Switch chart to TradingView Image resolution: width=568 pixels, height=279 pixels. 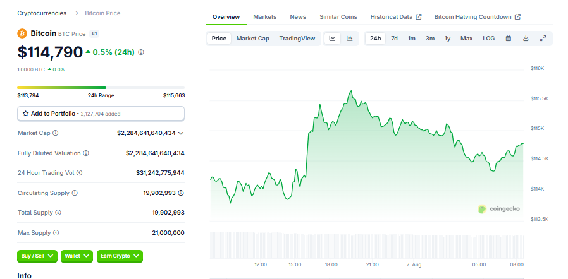click(297, 39)
